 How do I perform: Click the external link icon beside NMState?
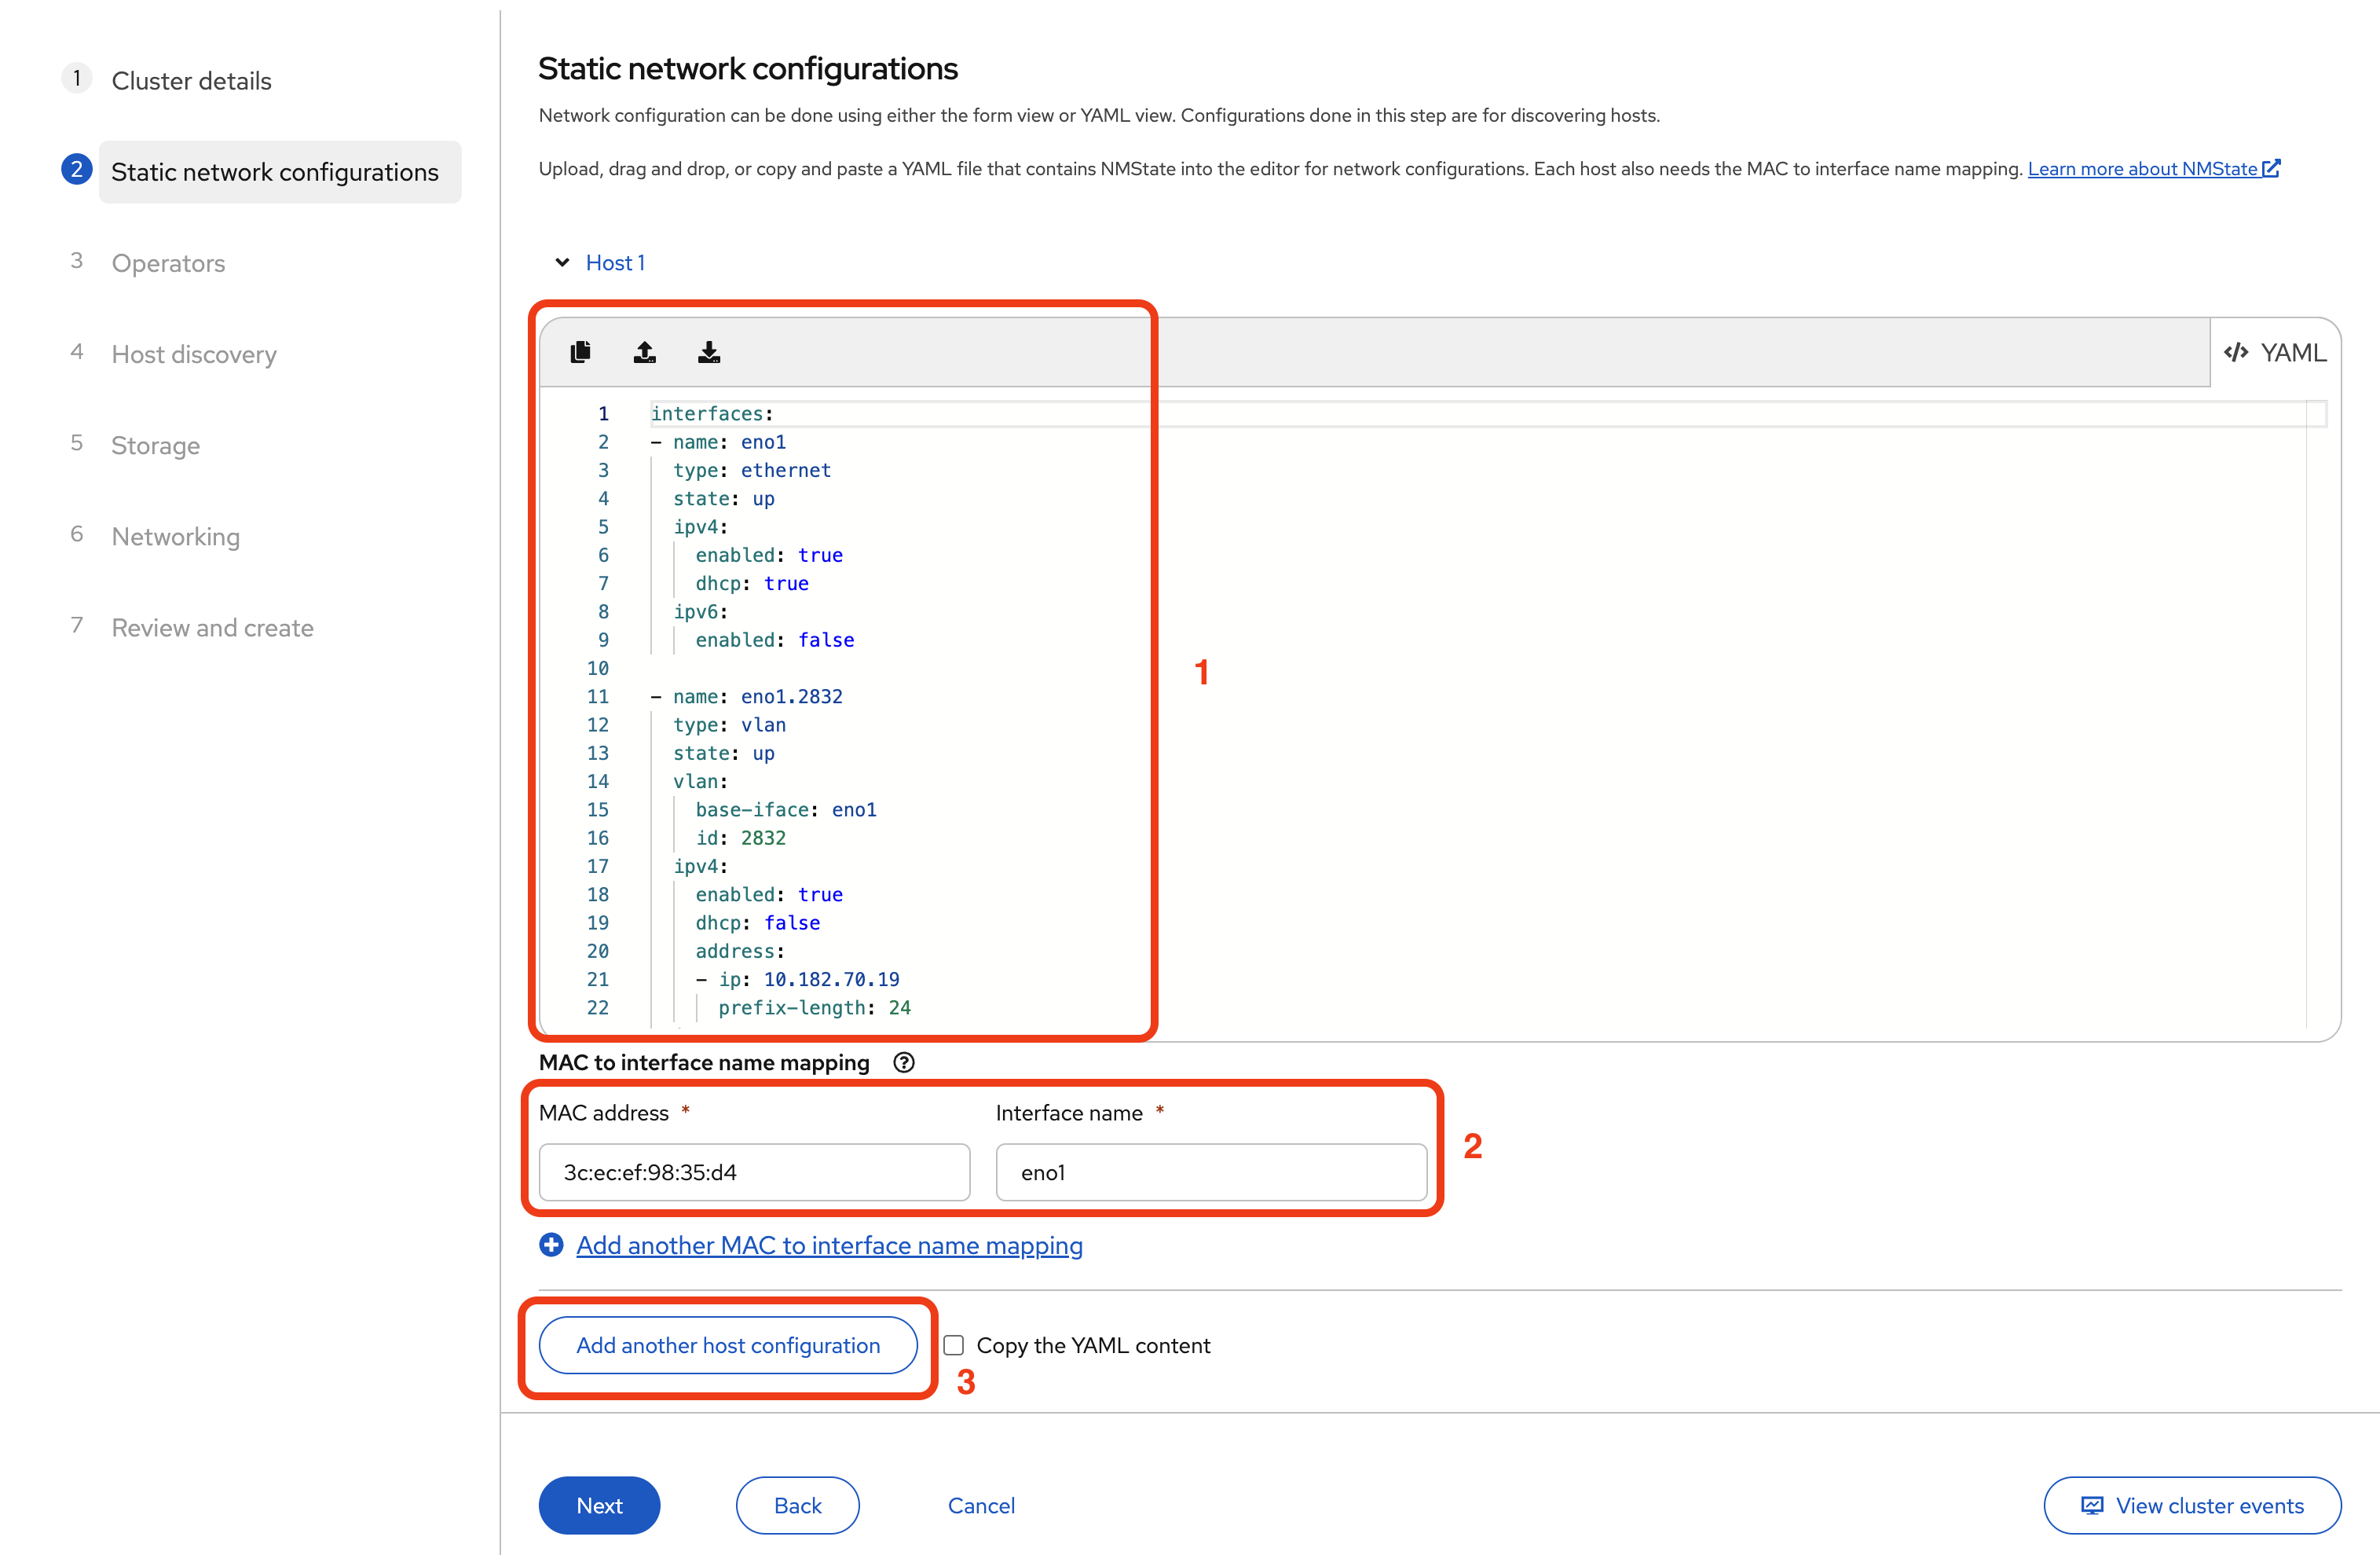(x=2272, y=168)
